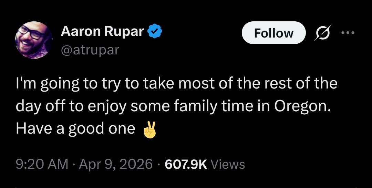This screenshot has width=372, height=188.
Task: Open the three-dot more options menu
Action: point(347,33)
